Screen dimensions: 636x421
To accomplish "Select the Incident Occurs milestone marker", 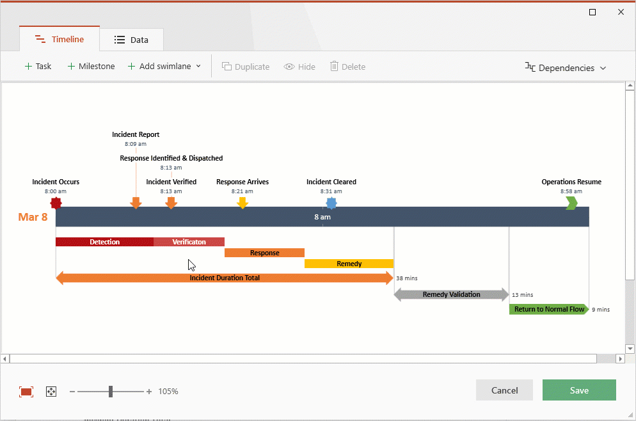I will coord(56,202).
